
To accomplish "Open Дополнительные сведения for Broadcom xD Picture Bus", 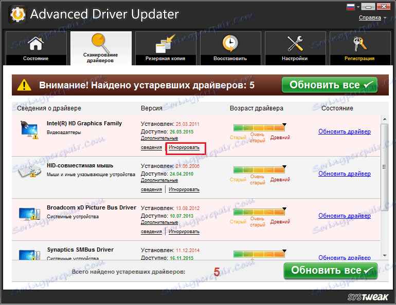I will pyautogui.click(x=159, y=222).
